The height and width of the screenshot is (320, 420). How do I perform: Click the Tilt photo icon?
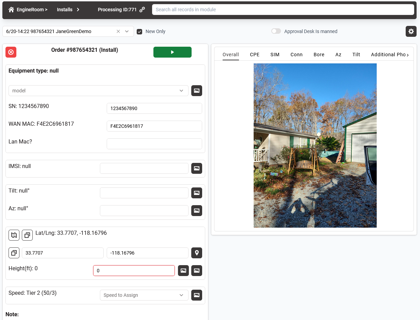197,193
